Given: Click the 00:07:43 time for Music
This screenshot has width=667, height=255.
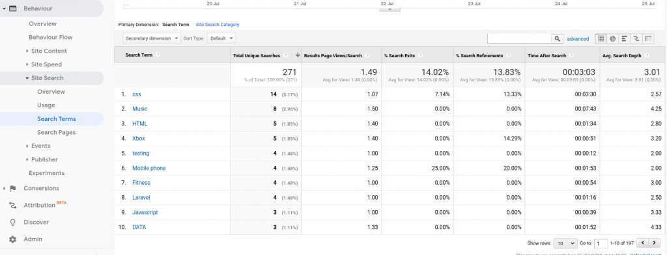Looking at the screenshot, I should click(x=585, y=109).
